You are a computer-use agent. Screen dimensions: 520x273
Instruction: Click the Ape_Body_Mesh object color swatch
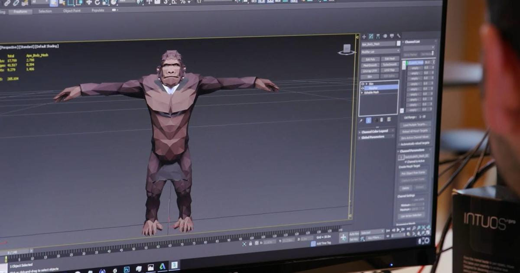(398, 44)
